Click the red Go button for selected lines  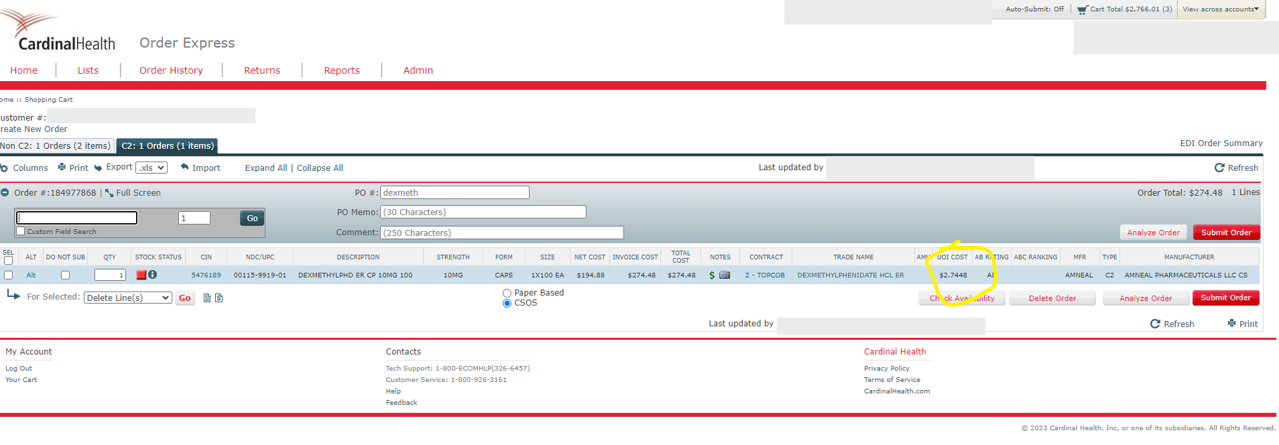click(x=185, y=298)
